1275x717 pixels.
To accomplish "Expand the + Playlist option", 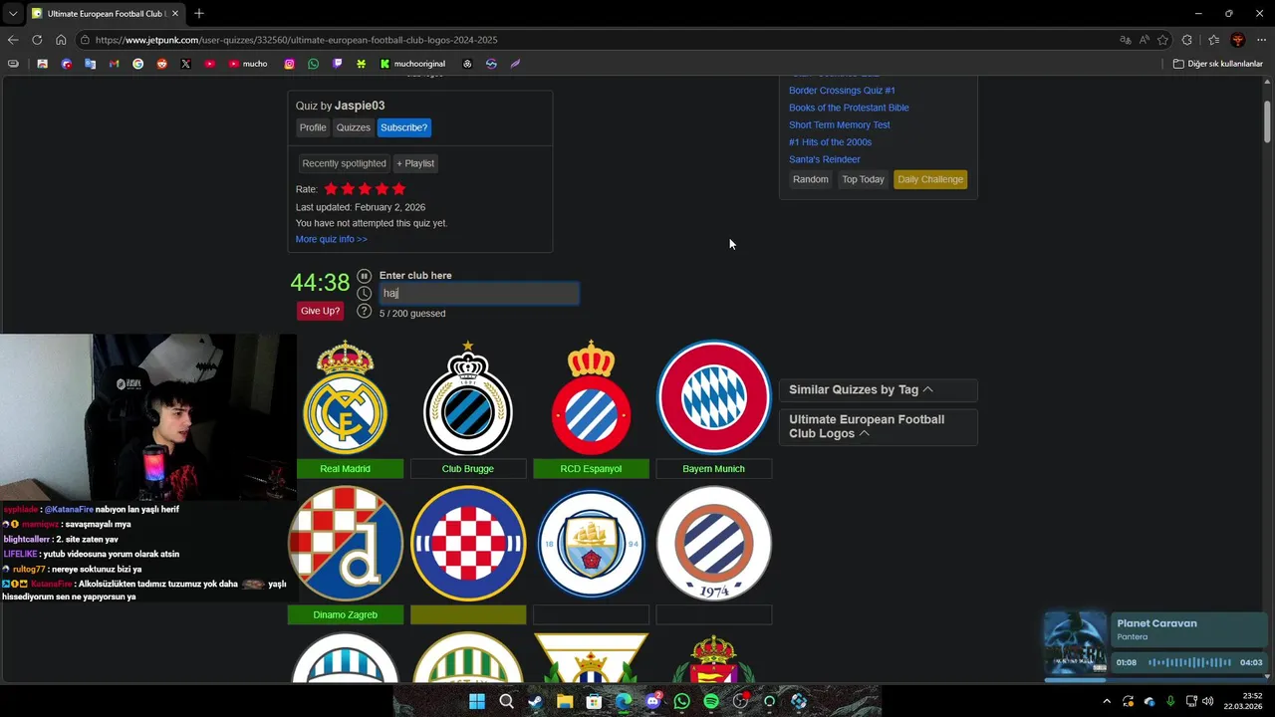I will click(415, 163).
